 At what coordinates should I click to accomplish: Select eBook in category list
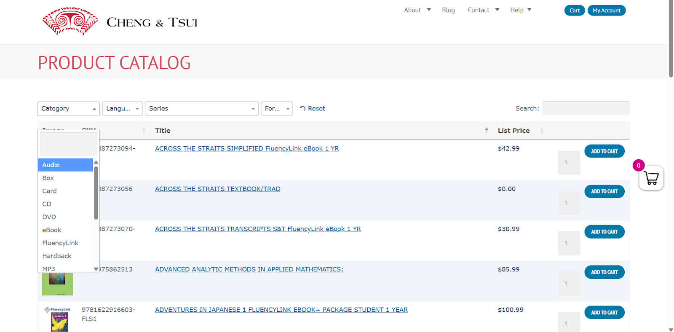(x=65, y=230)
